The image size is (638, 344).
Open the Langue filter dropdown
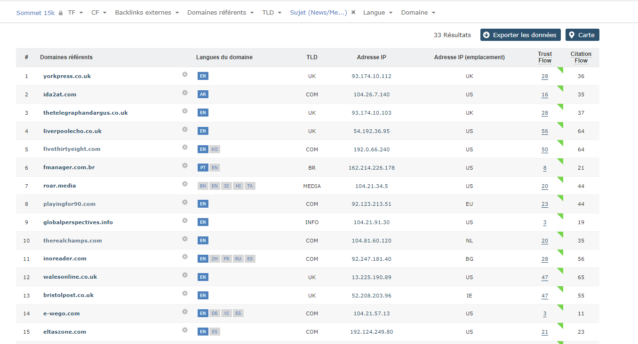click(377, 13)
